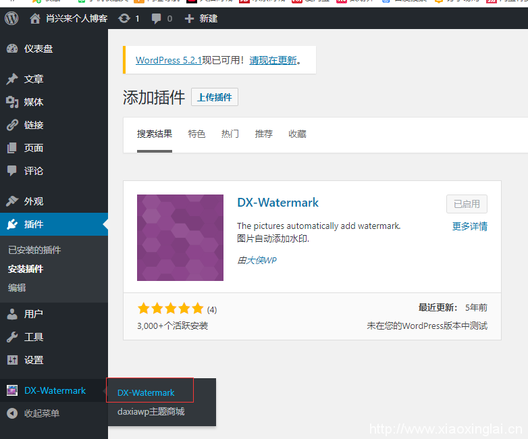Image resolution: width=528 pixels, height=439 pixels.
Task: Open the 评论 comments sidebar menu
Action: click(54, 171)
